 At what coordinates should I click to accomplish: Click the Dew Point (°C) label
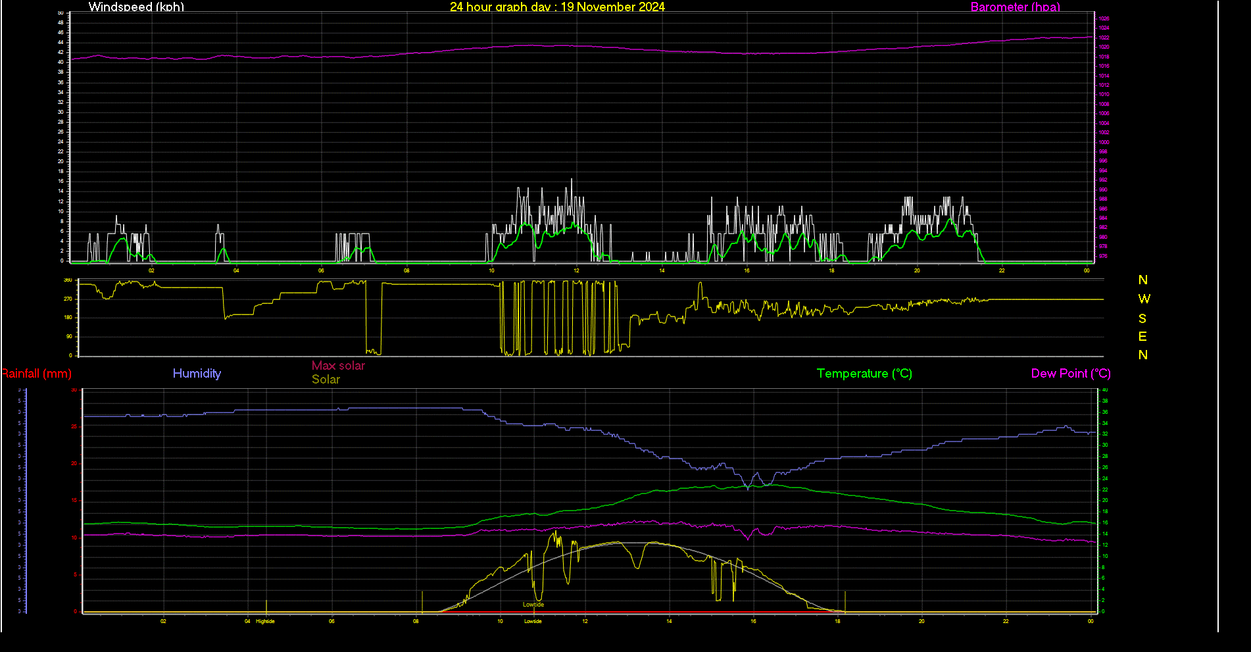point(1071,373)
